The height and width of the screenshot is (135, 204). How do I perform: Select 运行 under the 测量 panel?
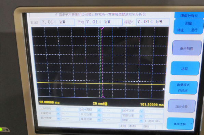click(194, 30)
